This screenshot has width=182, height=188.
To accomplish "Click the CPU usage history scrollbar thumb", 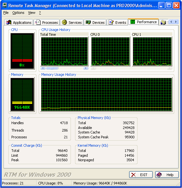I will [x=52, y=68].
